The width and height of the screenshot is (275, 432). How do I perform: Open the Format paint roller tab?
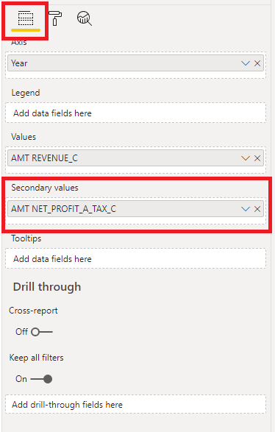point(55,18)
